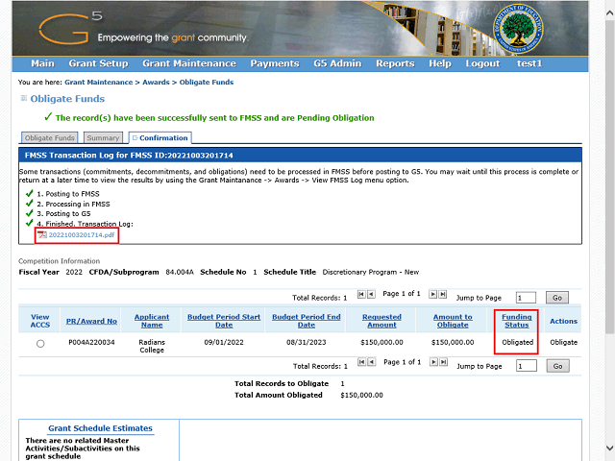This screenshot has height=461, width=615.
Task: Select the Confirmation tab
Action: [160, 138]
